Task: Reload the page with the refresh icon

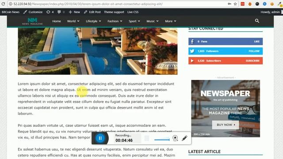Action: coord(3,4)
